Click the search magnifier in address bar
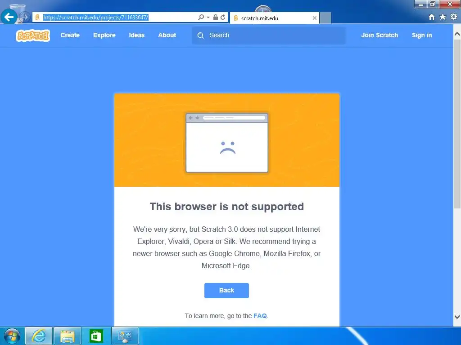 (201, 18)
